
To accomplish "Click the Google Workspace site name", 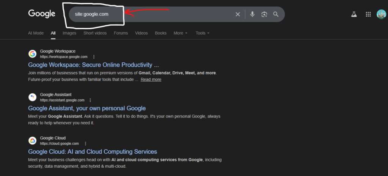I will 58,51.
